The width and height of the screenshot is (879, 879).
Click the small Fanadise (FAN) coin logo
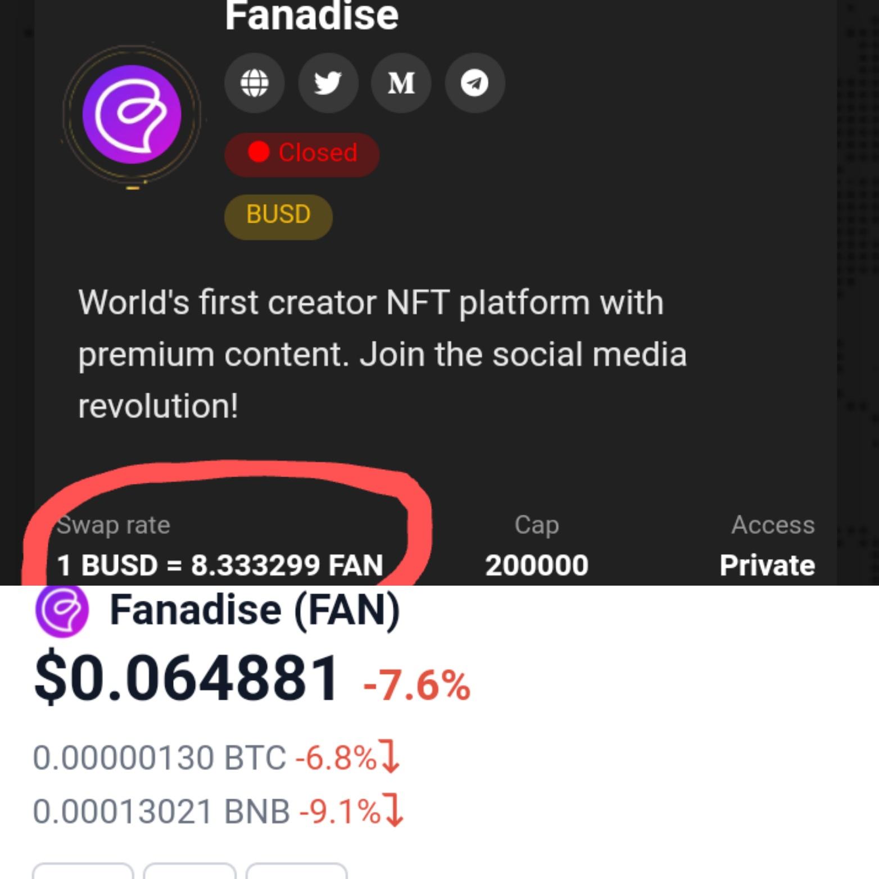tap(62, 610)
